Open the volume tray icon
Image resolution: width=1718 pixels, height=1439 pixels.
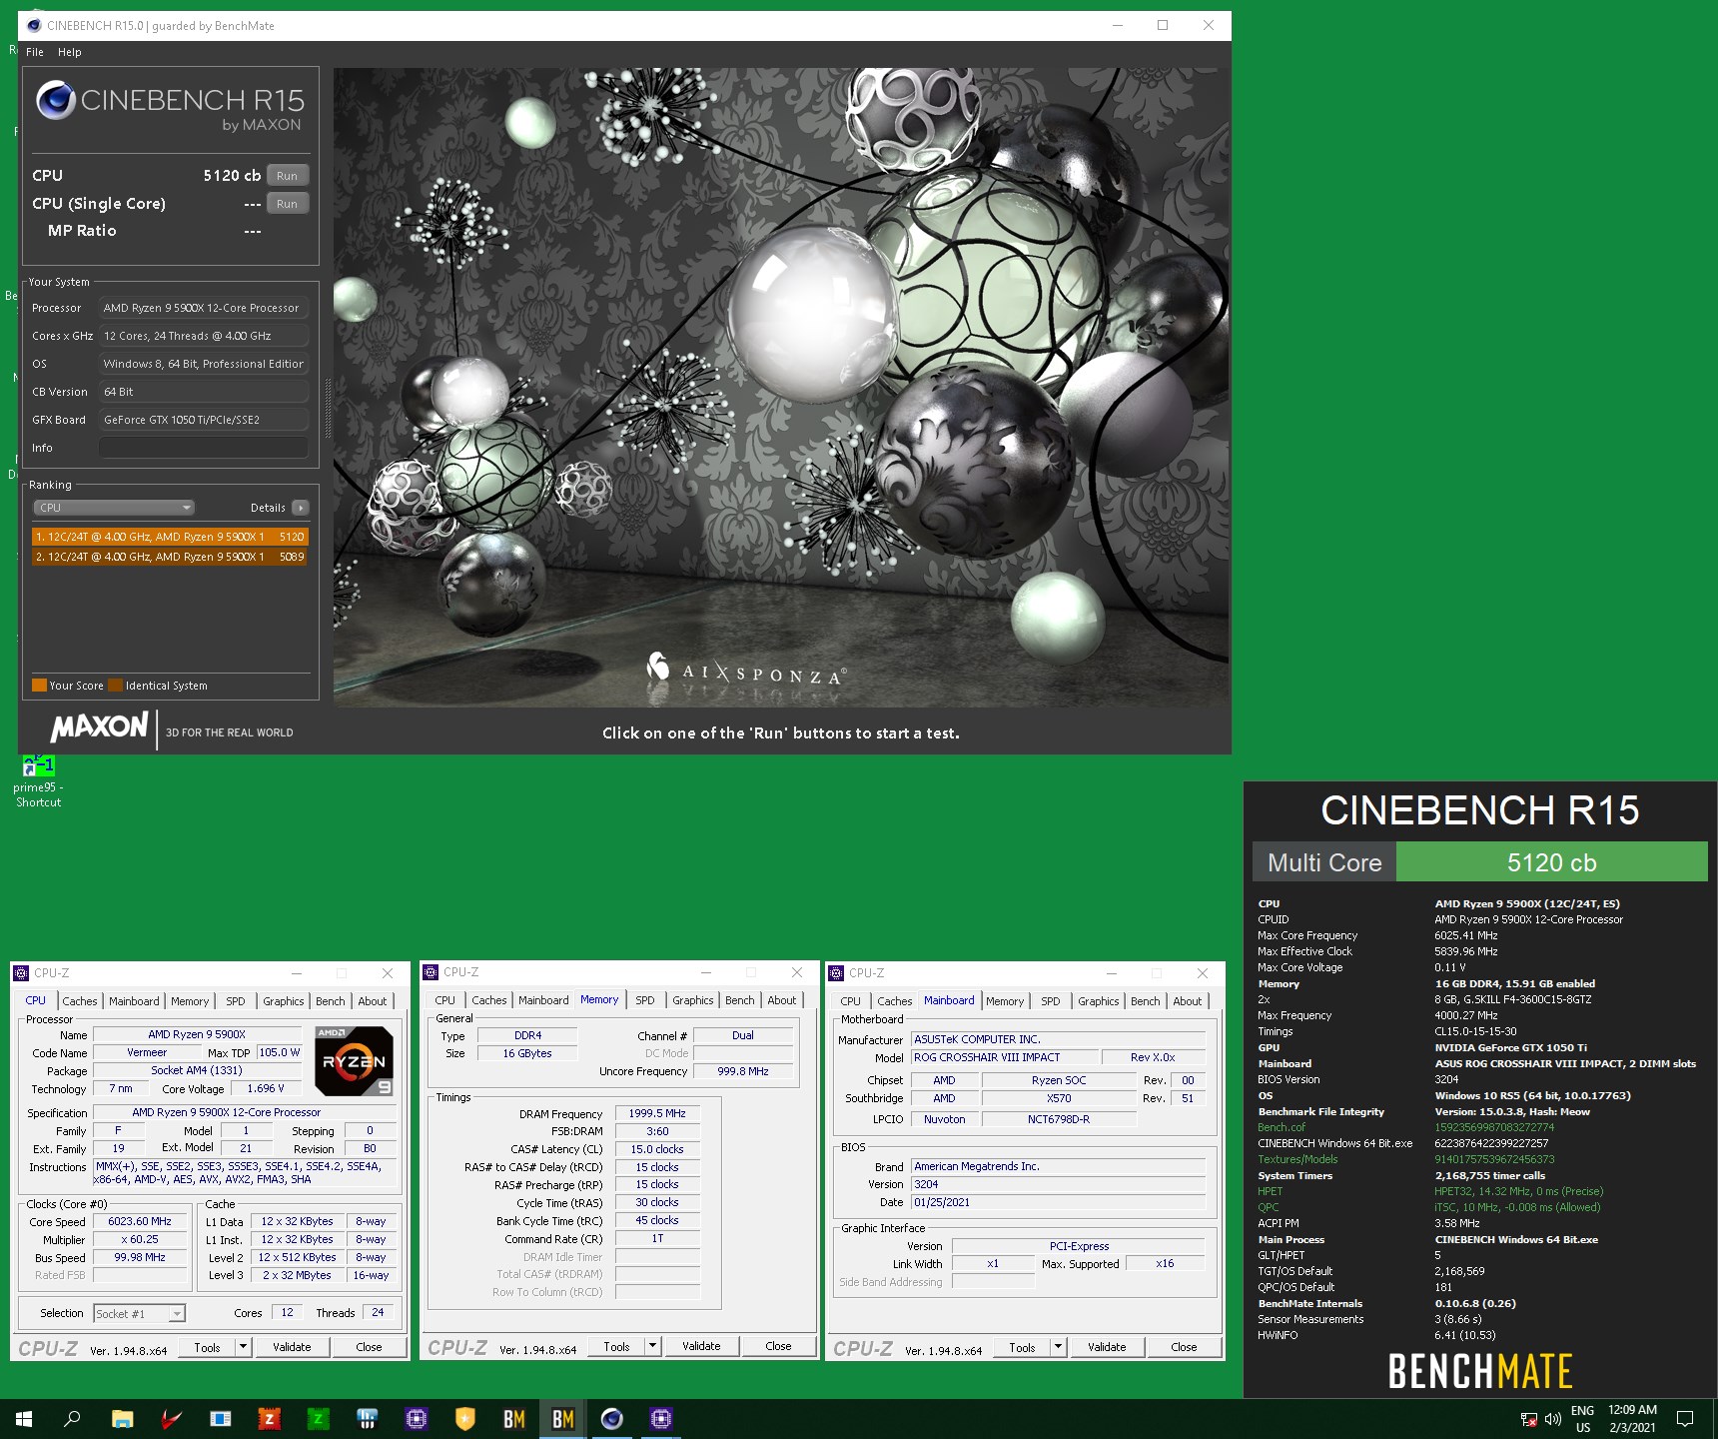click(x=1552, y=1419)
